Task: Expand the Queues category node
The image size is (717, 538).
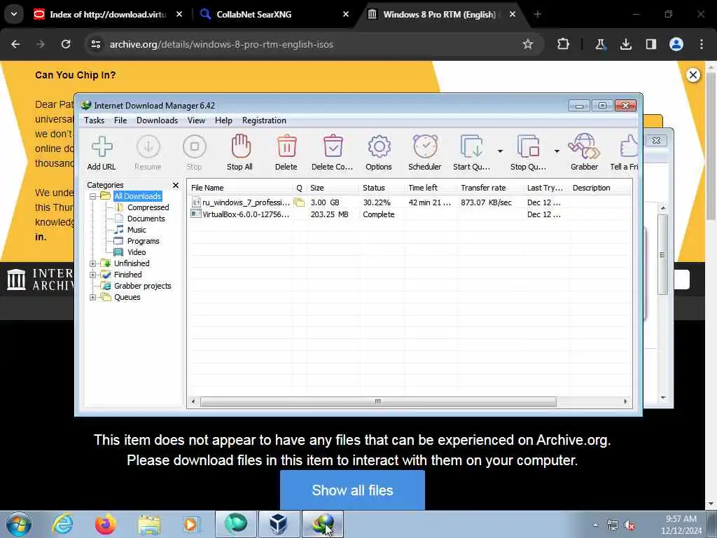Action: 93,297
